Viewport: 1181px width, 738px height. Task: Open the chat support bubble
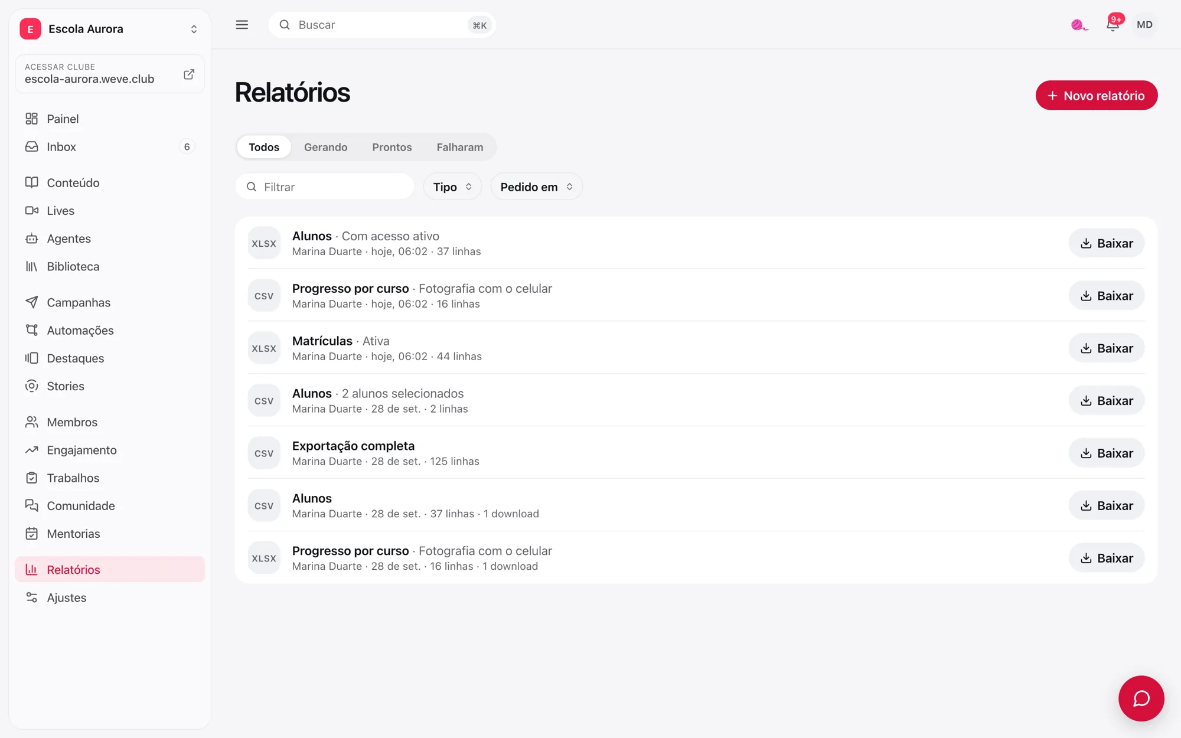pyautogui.click(x=1141, y=698)
